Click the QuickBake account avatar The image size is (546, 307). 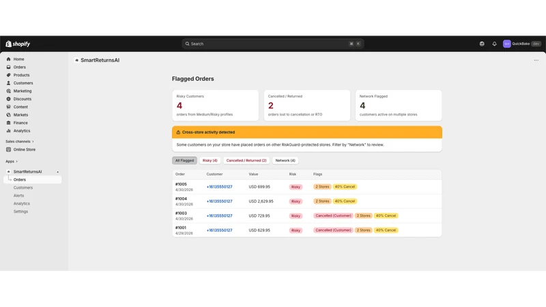[x=506, y=44]
